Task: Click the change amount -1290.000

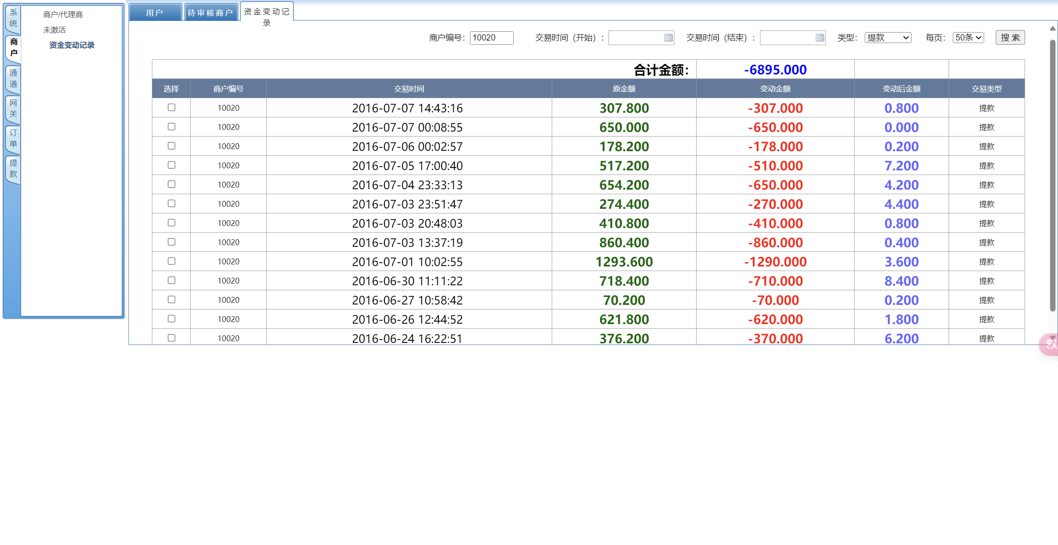Action: coord(775,262)
